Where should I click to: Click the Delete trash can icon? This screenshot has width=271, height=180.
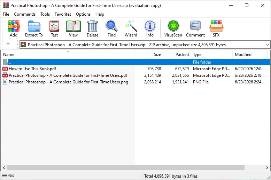click(93, 26)
